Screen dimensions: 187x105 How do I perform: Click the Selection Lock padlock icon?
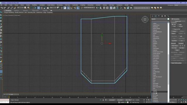tap(103, 100)
